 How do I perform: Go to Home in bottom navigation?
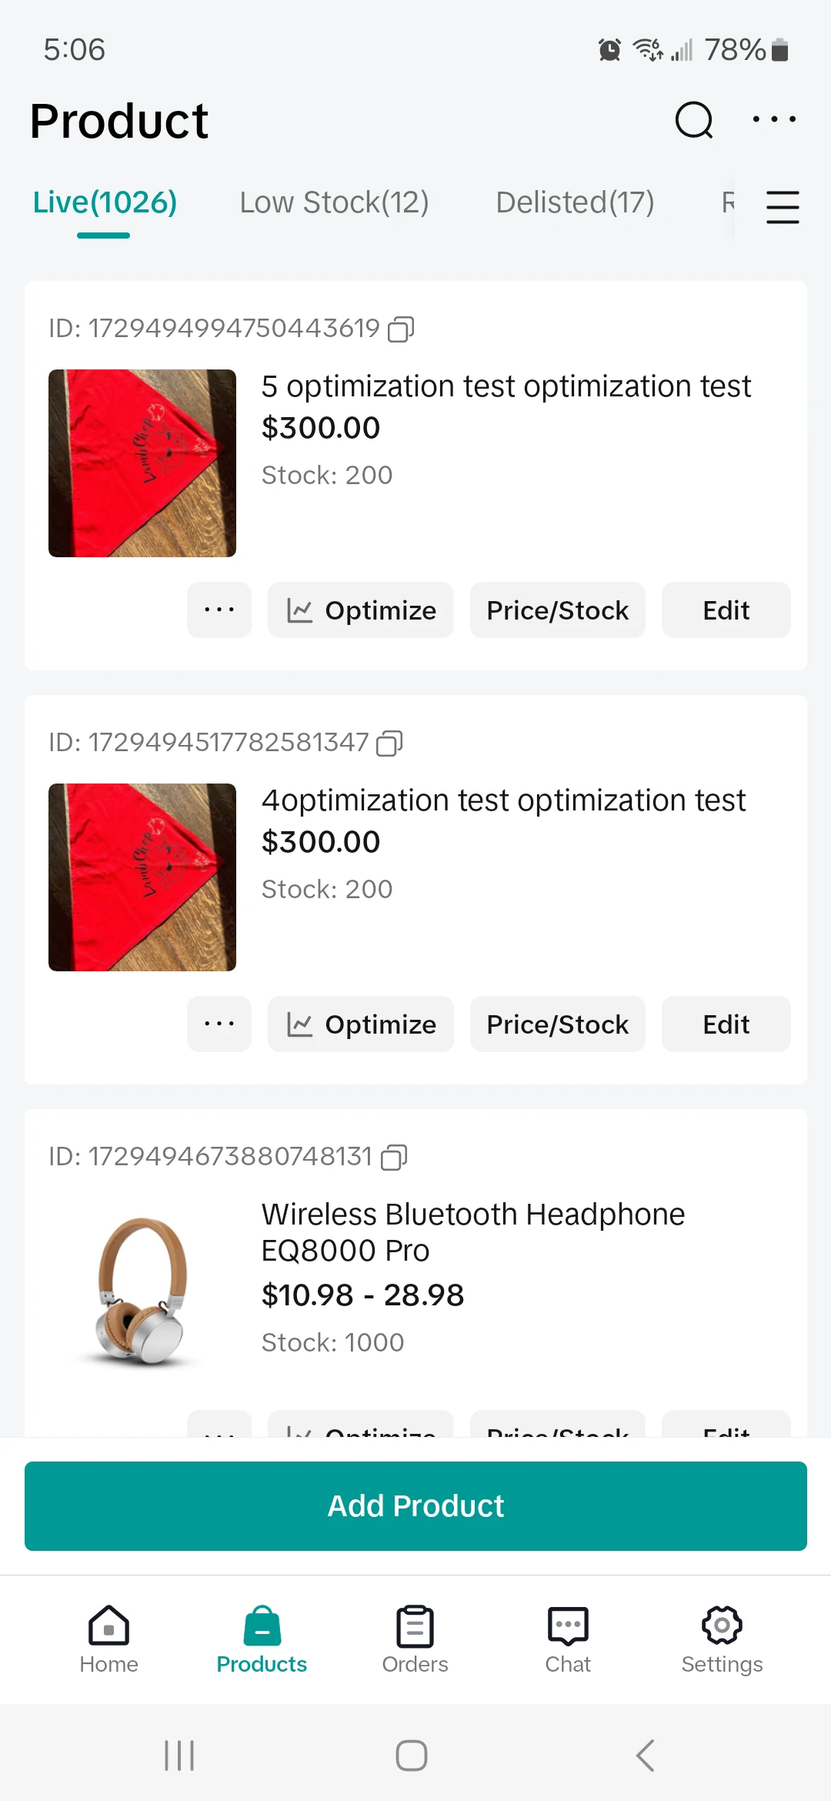(x=108, y=1639)
